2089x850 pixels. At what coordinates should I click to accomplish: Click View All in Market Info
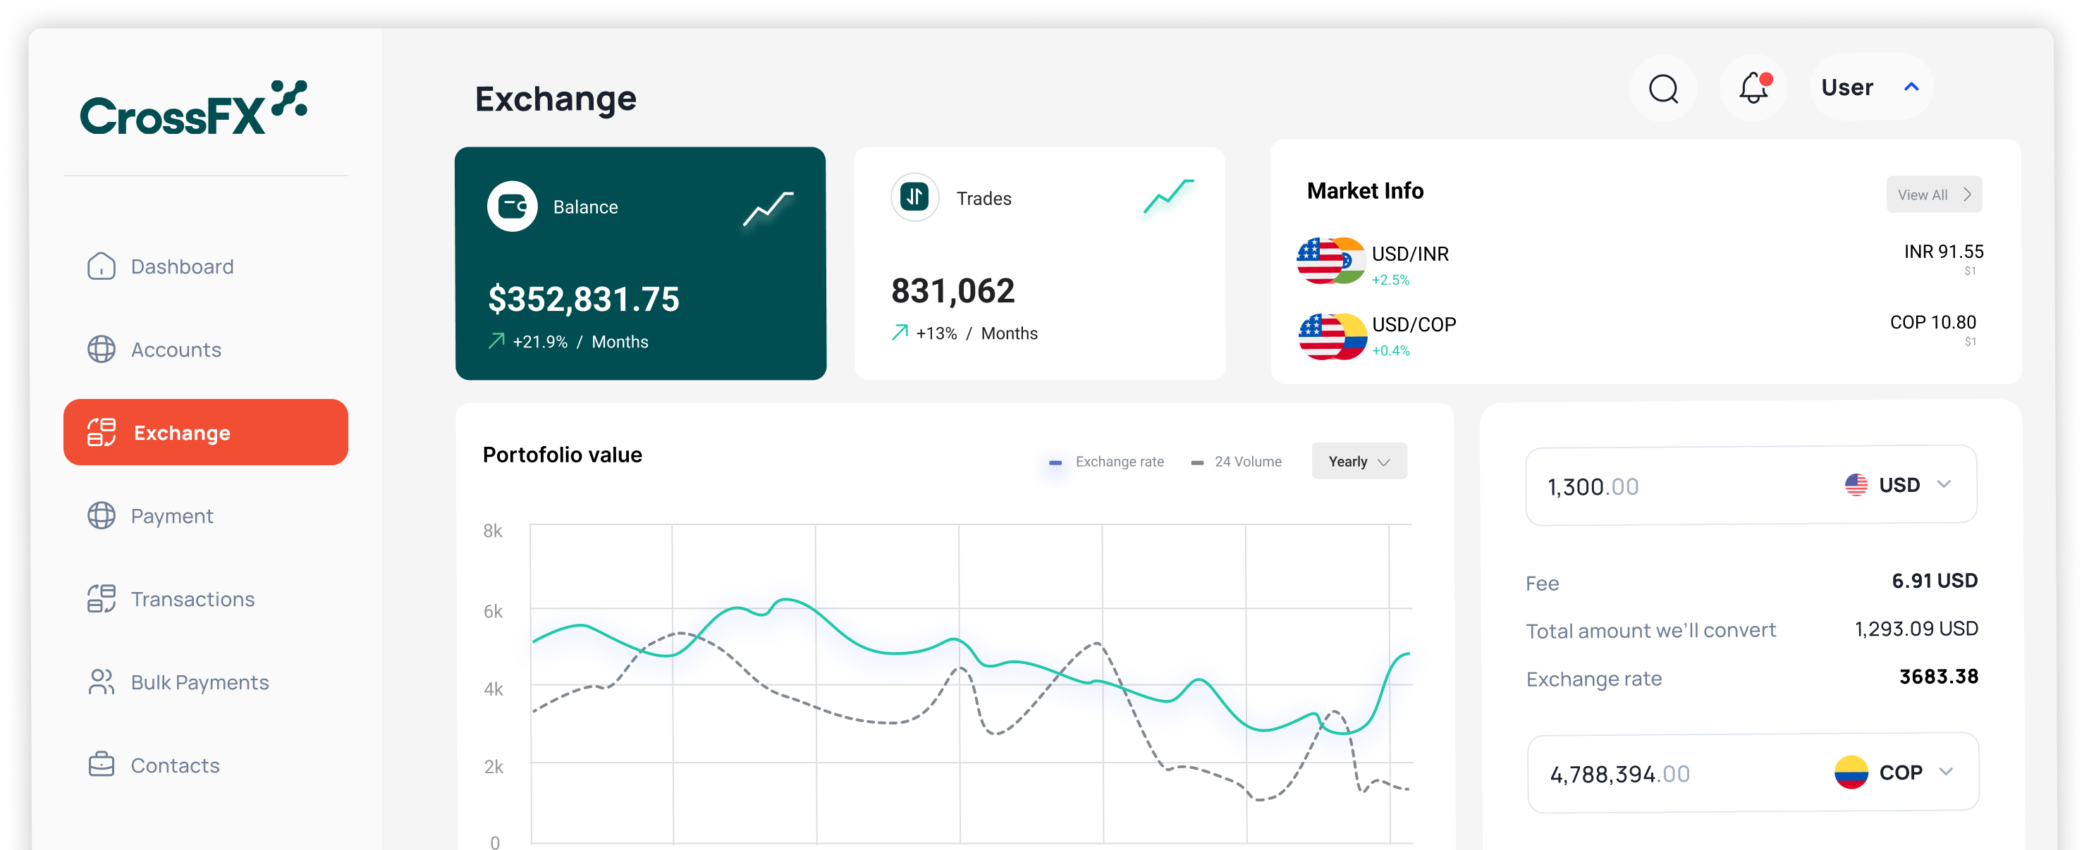(1933, 194)
